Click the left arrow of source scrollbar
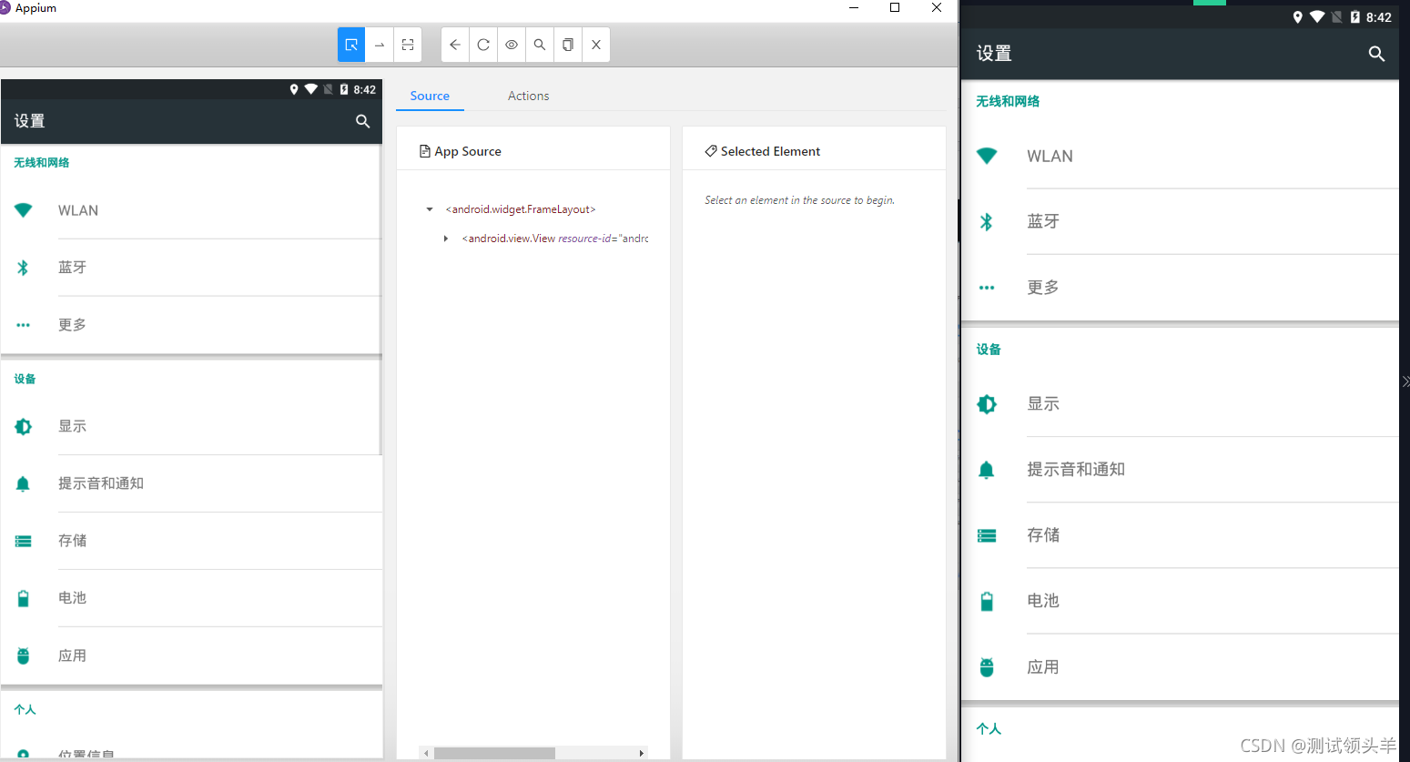The image size is (1410, 762). (x=425, y=753)
